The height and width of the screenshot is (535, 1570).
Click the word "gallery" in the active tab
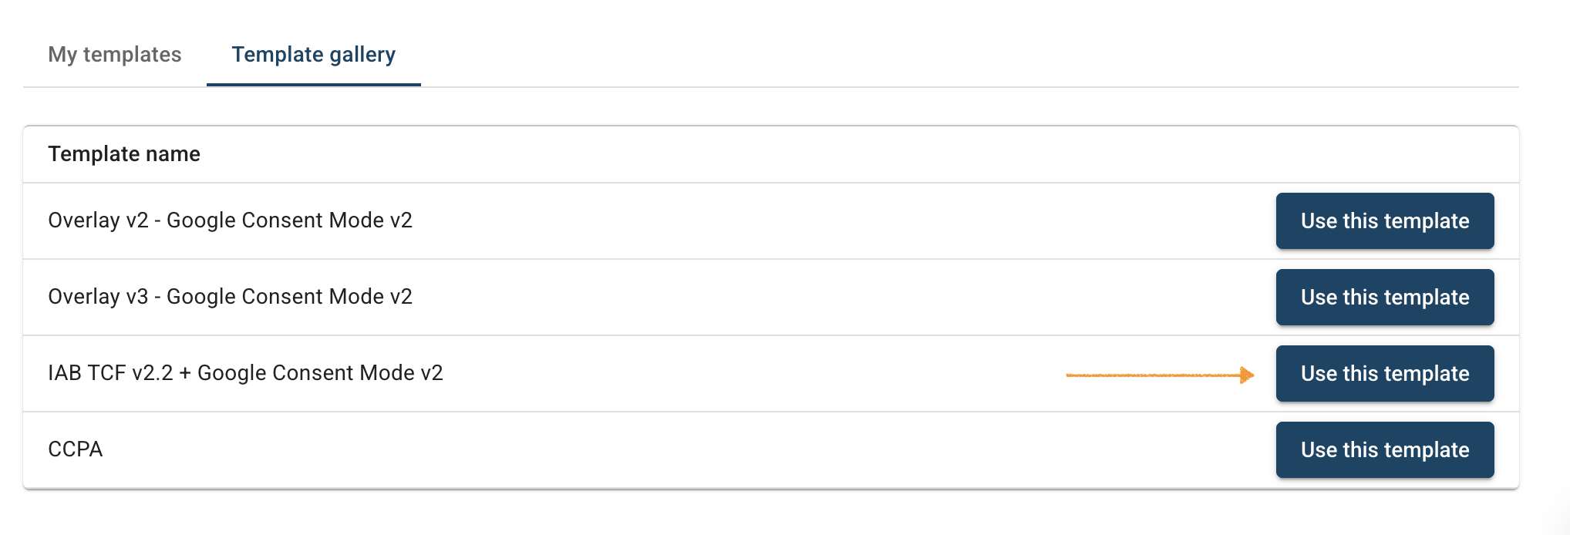coord(362,55)
